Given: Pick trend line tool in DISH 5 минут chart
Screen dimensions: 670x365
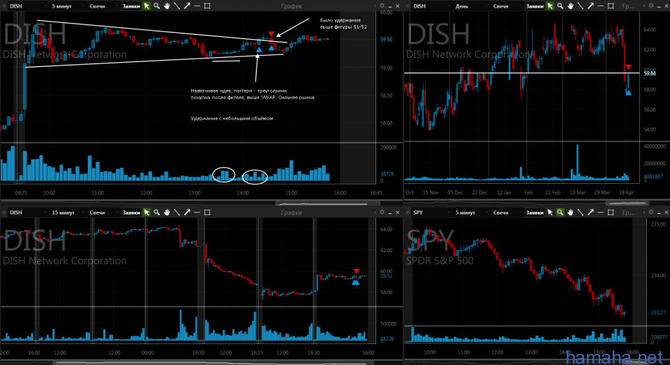Looking at the screenshot, I should point(177,6).
